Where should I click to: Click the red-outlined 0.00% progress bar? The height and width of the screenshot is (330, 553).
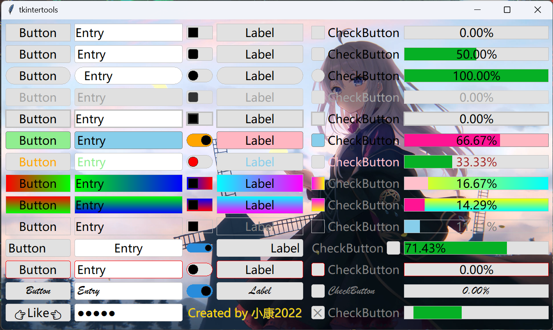pos(476,270)
